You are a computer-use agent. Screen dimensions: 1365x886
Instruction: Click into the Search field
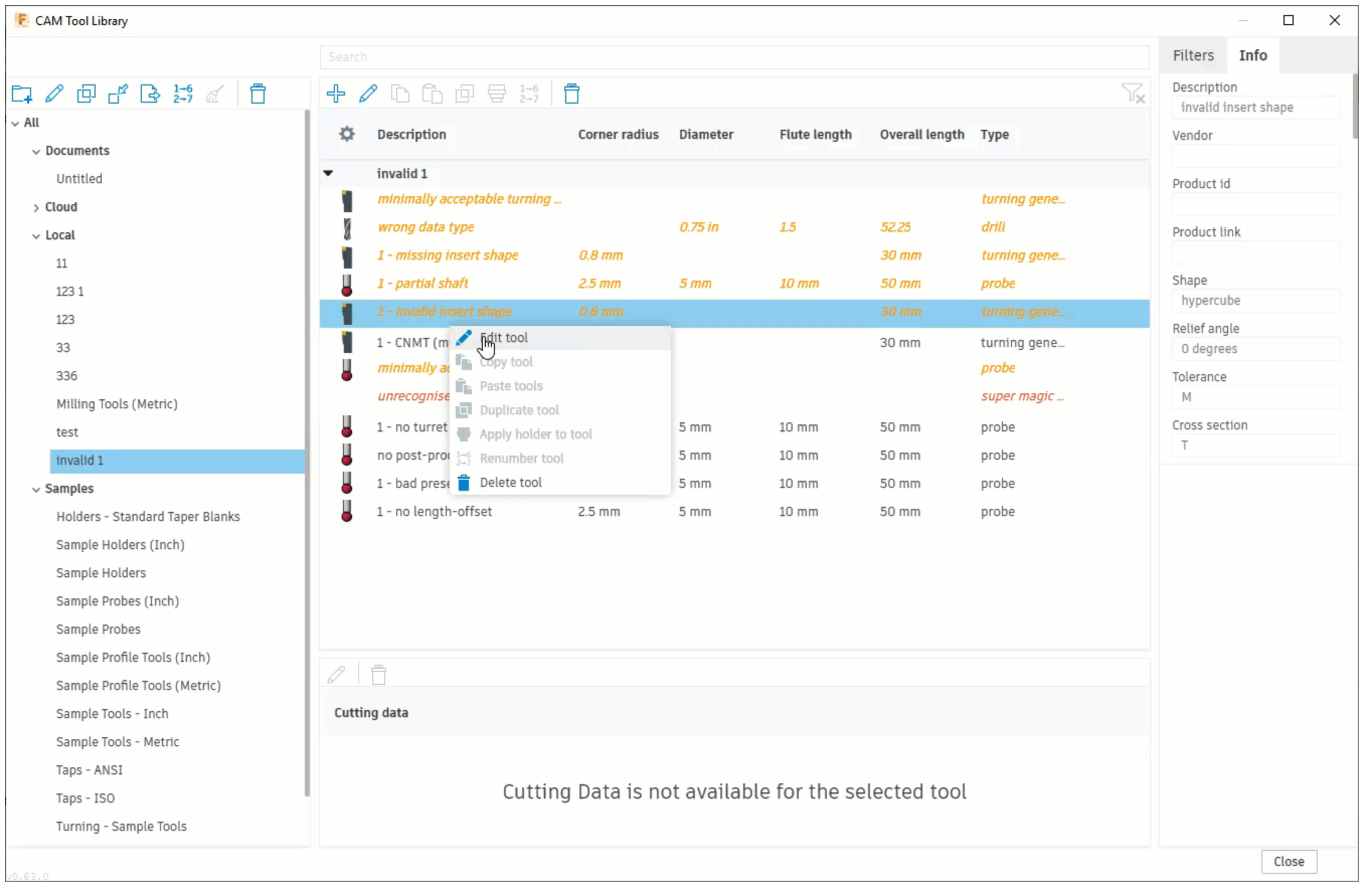pyautogui.click(x=734, y=57)
